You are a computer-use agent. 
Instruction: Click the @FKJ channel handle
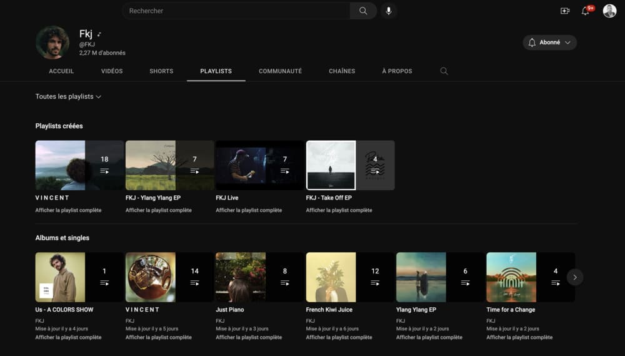click(87, 44)
